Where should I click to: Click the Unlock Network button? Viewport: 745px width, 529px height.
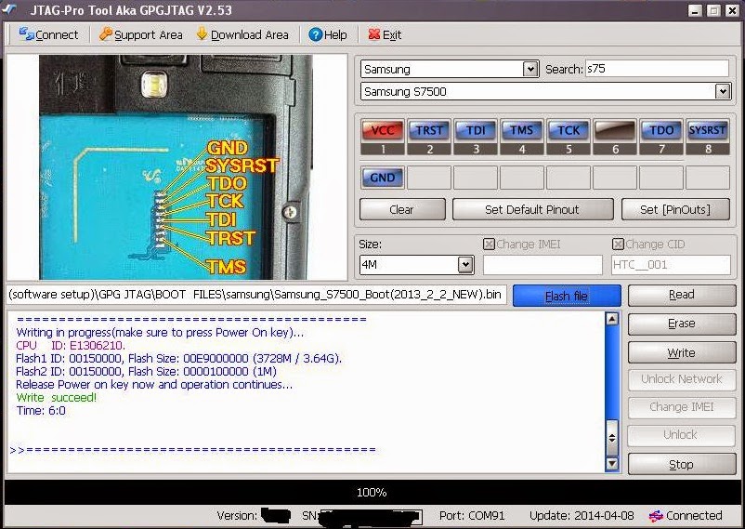682,379
